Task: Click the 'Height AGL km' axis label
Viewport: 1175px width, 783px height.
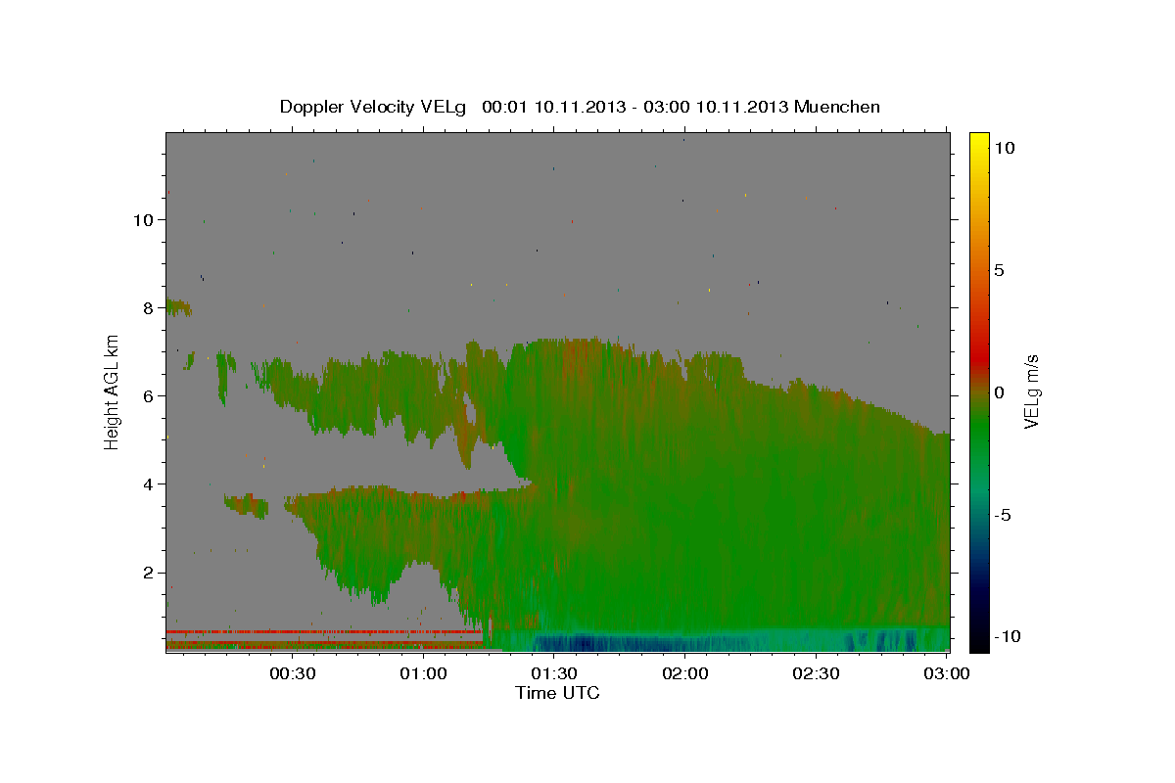Action: click(x=113, y=391)
